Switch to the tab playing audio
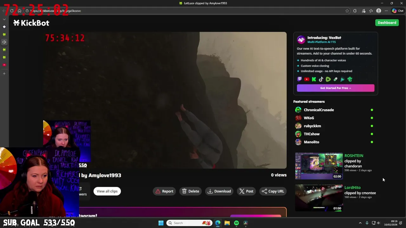 (4, 42)
